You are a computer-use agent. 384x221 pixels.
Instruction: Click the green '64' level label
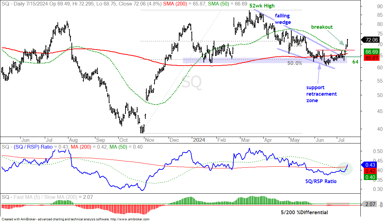355,62
